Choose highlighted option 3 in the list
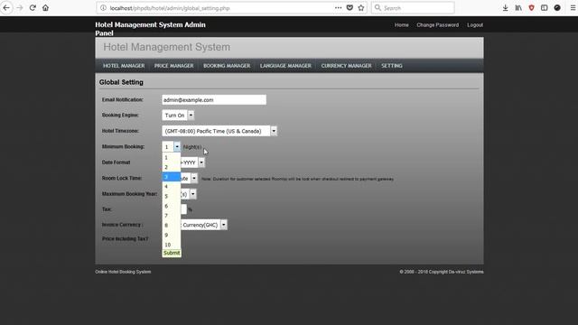 172,177
